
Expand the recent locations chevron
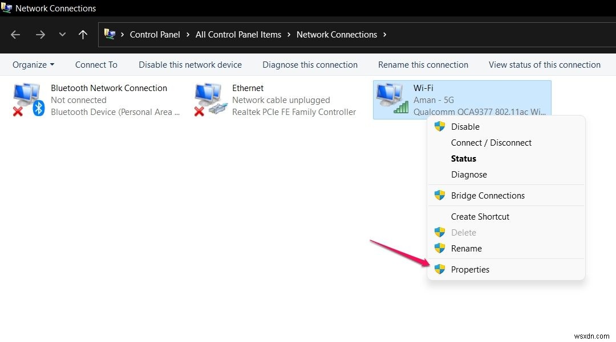tap(62, 35)
